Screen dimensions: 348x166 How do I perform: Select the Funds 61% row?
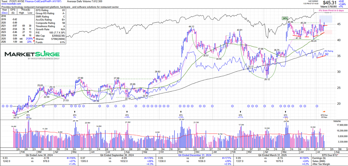point(51,42)
